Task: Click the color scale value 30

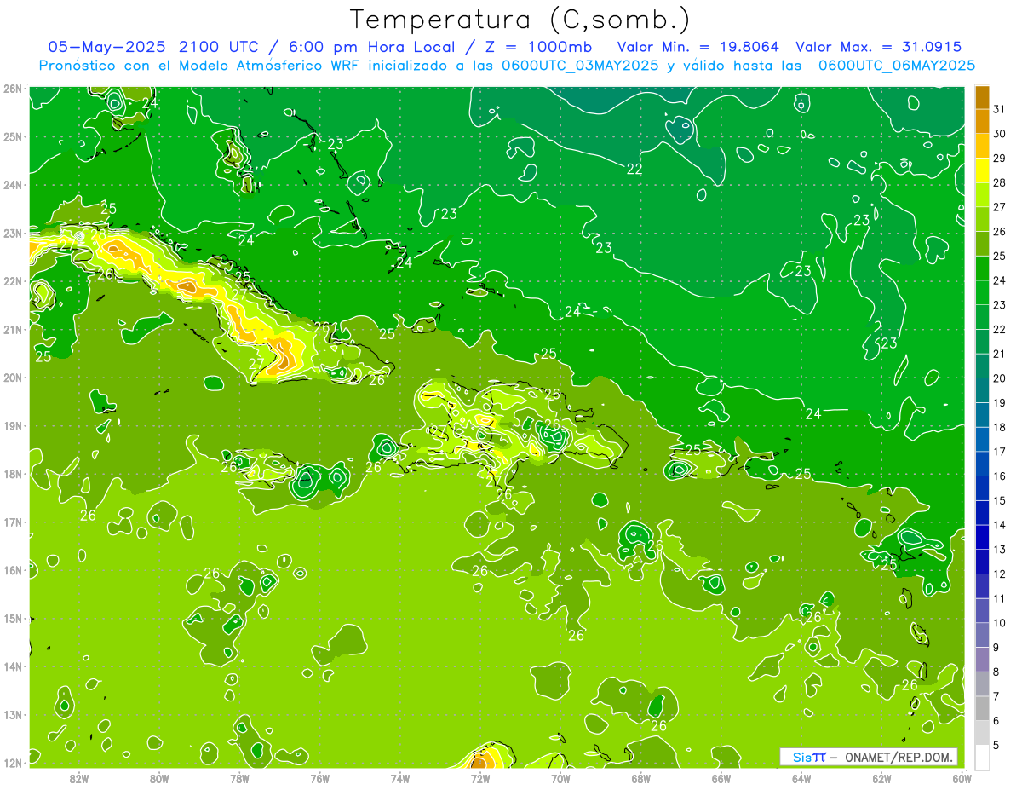Action: pos(999,134)
